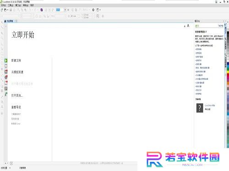This screenshot has height=171, width=229.
Task: Open Options with the gear icon
Action: pyautogui.click(x=93, y=10)
